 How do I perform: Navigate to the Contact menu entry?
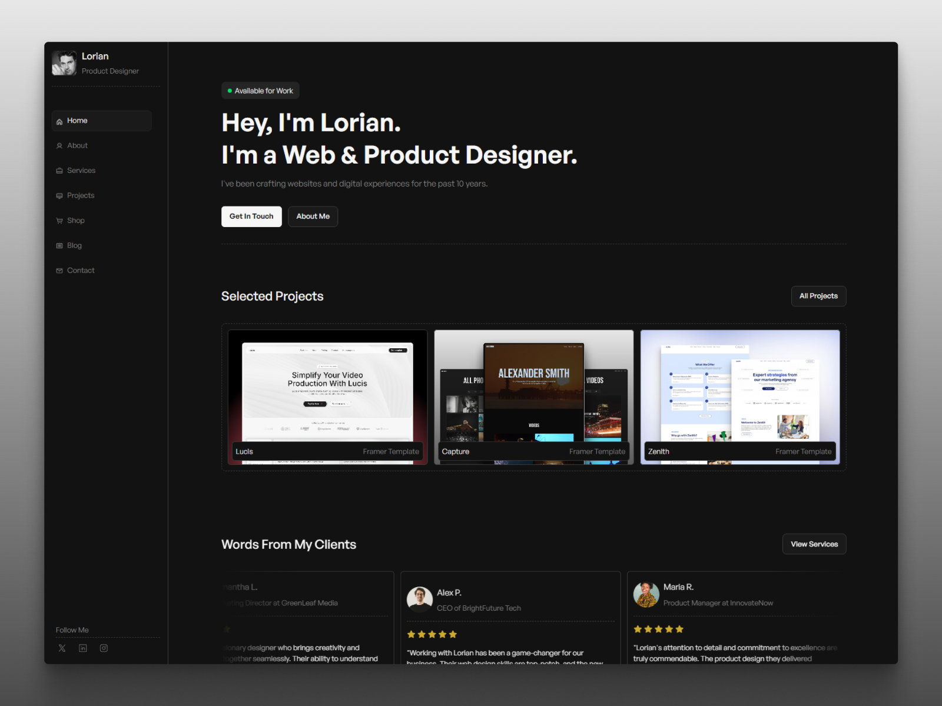click(81, 270)
